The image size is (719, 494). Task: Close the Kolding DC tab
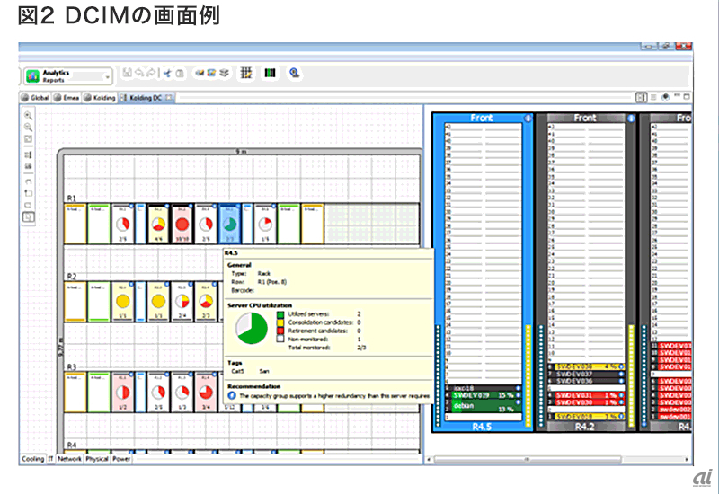pyautogui.click(x=168, y=97)
